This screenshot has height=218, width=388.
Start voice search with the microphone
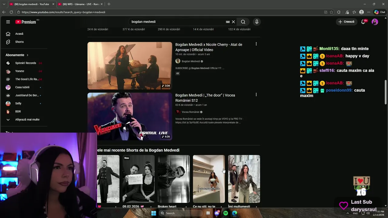tap(257, 22)
